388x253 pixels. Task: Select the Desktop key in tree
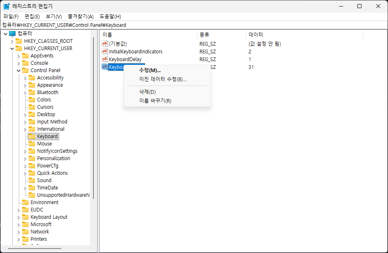tap(46, 114)
